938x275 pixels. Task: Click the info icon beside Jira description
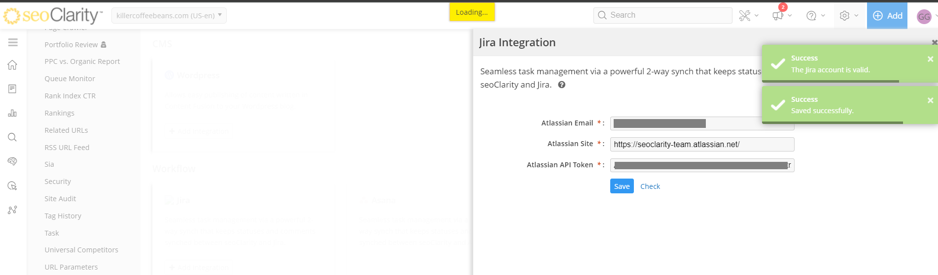click(561, 85)
